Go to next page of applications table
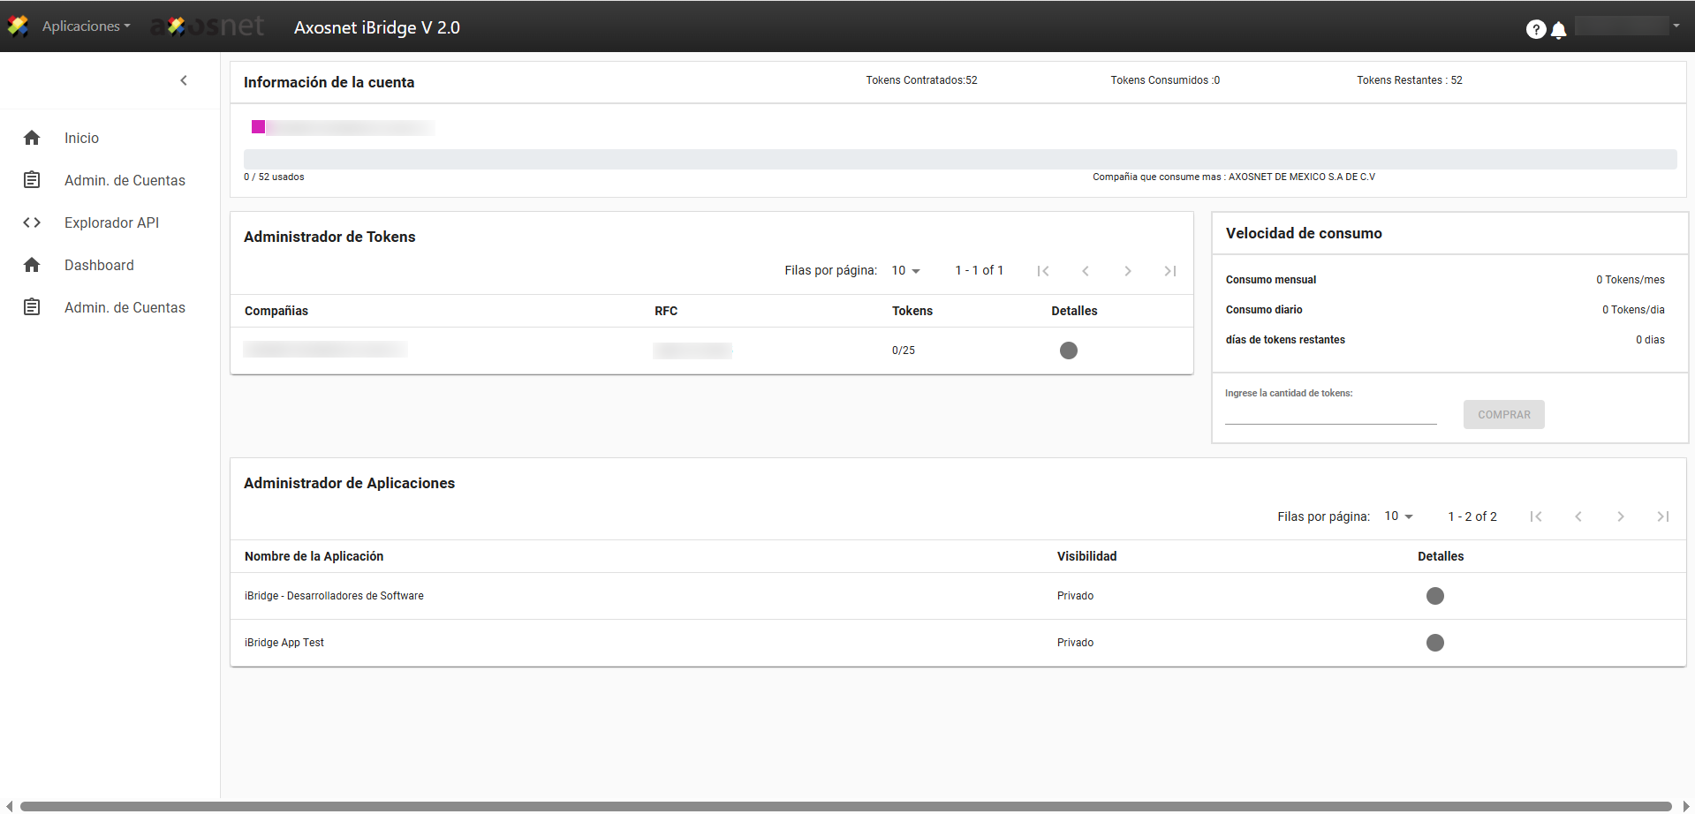 click(1620, 516)
